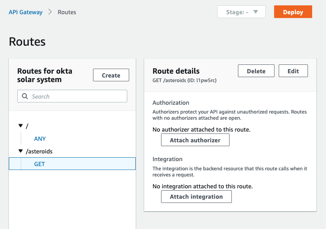
Task: Open the Stage dropdown
Action: pyautogui.click(x=241, y=12)
